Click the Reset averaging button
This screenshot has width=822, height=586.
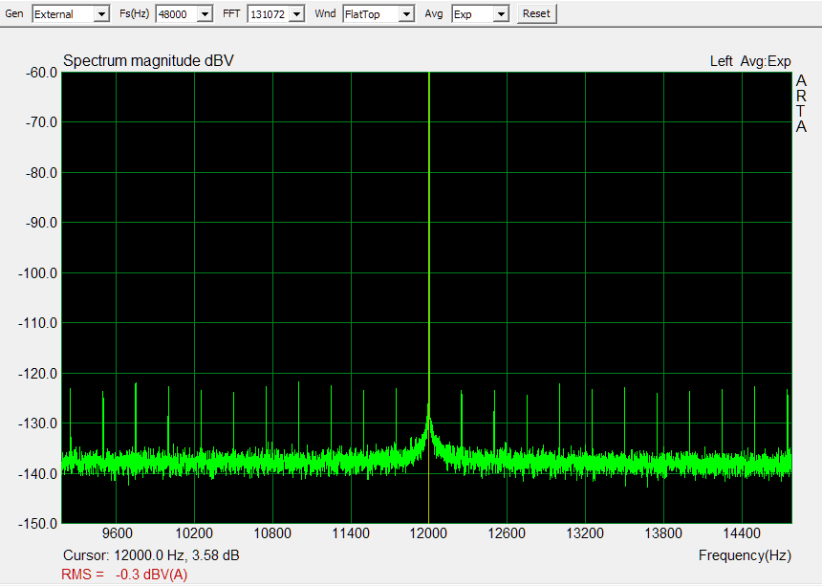(536, 13)
